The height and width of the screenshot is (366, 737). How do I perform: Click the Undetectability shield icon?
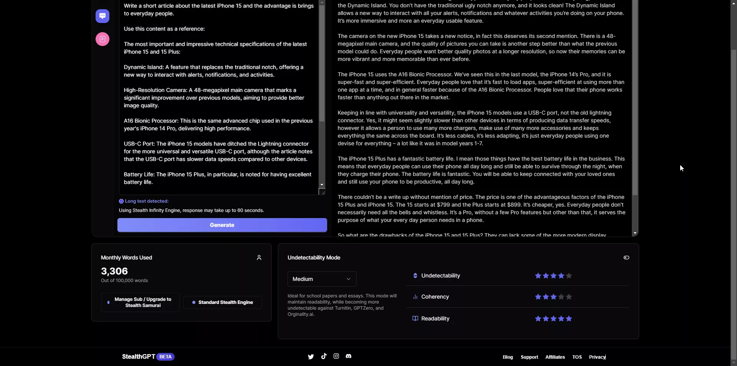point(415,276)
